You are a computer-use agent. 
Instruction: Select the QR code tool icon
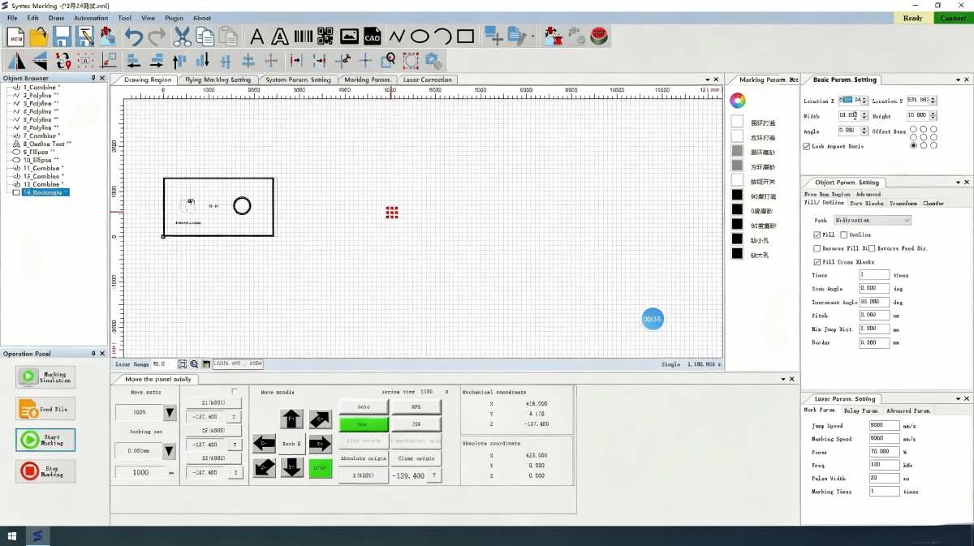click(325, 37)
